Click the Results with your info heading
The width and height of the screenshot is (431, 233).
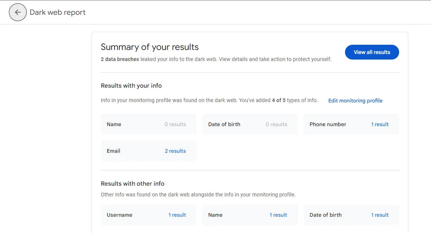[x=131, y=86]
